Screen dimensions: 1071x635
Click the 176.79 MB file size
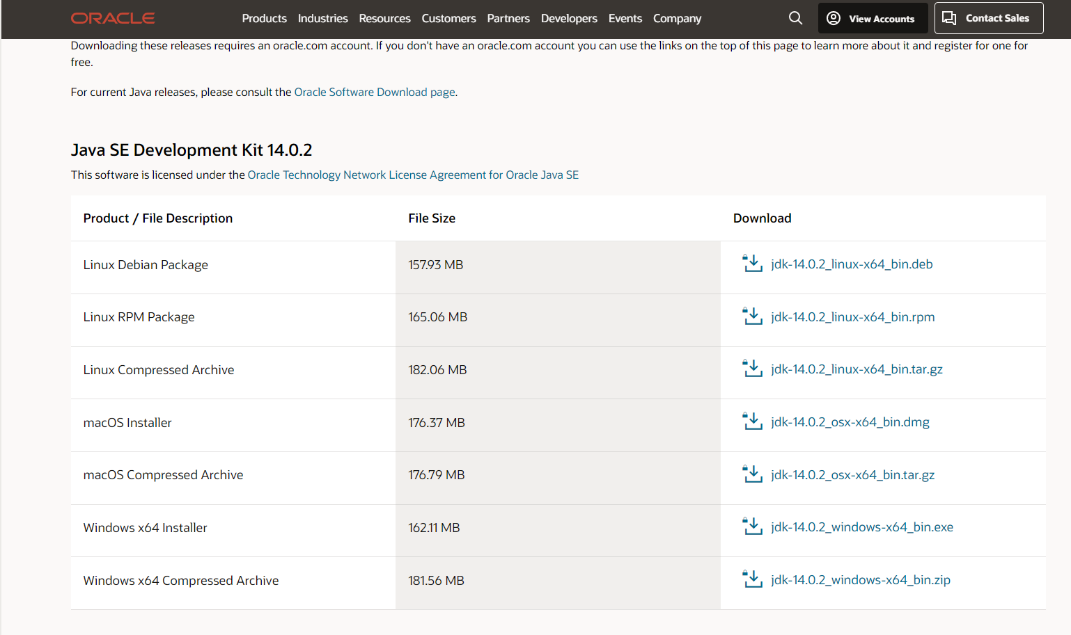(437, 475)
